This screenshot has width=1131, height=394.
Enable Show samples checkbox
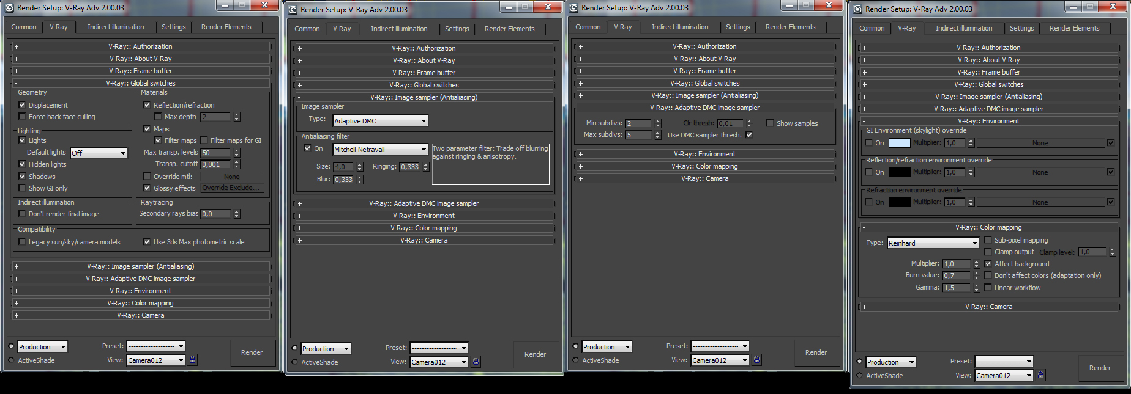(770, 123)
